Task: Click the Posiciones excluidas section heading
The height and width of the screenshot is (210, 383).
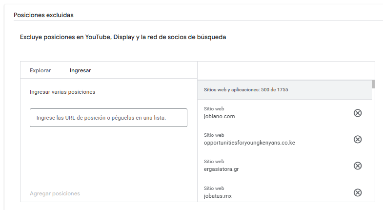Action: coord(43,15)
